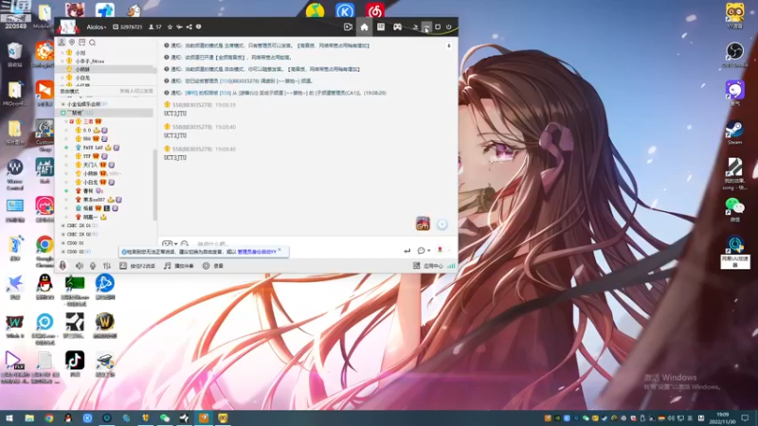Open the Steam desktop icon
The image size is (758, 426).
(x=735, y=133)
